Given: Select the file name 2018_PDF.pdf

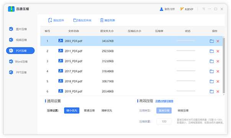Looking at the screenshot, I should click(74, 81).
